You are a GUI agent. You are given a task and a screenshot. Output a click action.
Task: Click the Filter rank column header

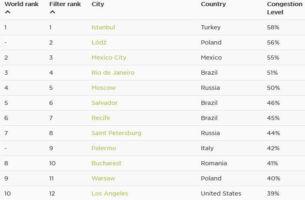point(65,4)
